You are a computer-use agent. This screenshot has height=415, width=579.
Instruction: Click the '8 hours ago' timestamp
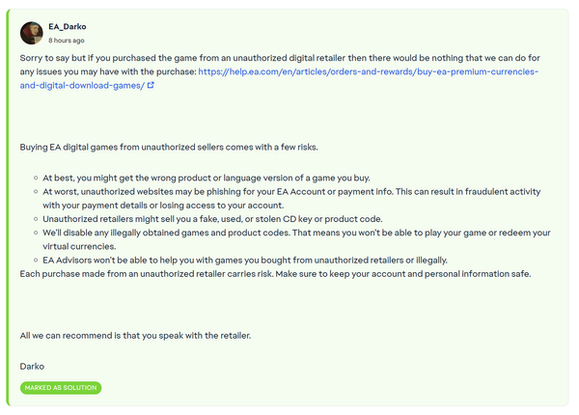point(67,41)
